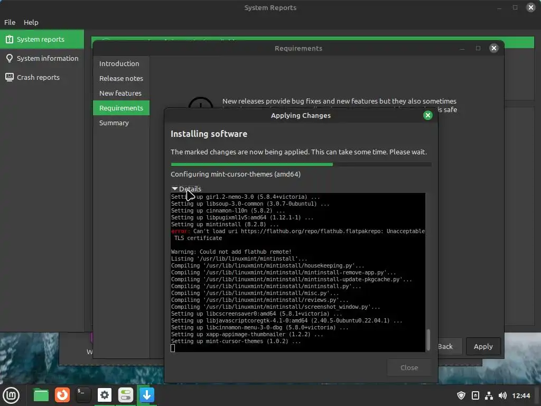The width and height of the screenshot is (541, 406).
Task: Click the terminal output scrollbar
Action: coord(428,340)
